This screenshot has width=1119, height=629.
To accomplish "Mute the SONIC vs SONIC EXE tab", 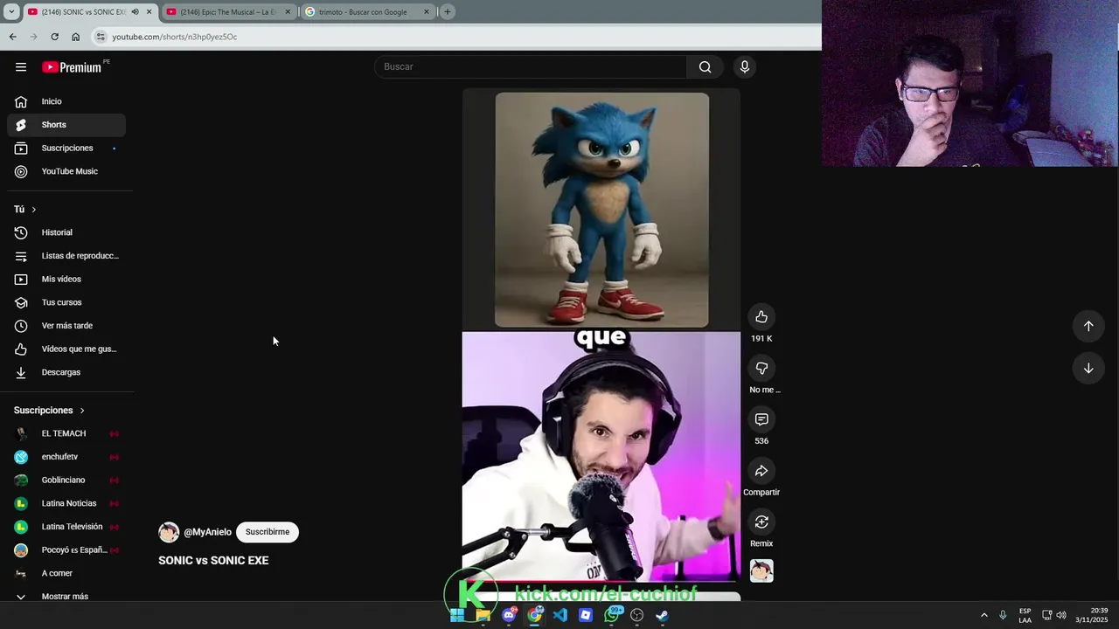I will 135,12.
